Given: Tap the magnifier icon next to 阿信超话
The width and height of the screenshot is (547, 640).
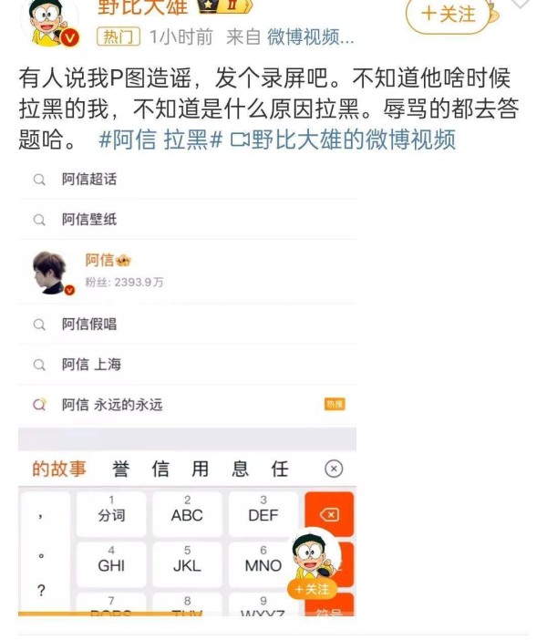Looking at the screenshot, I should (39, 180).
